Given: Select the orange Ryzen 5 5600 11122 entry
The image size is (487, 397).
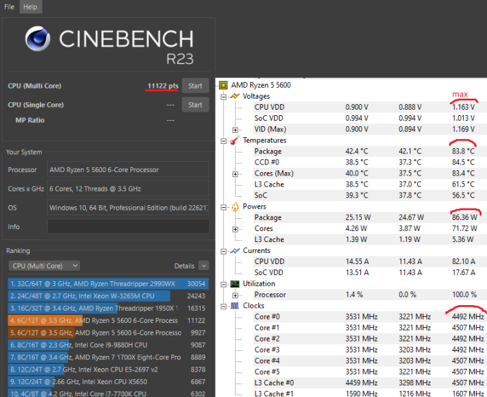Looking at the screenshot, I should click(x=108, y=320).
